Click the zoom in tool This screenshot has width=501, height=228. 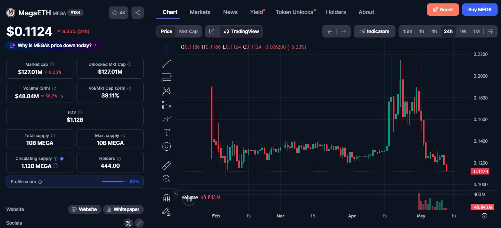point(166,179)
